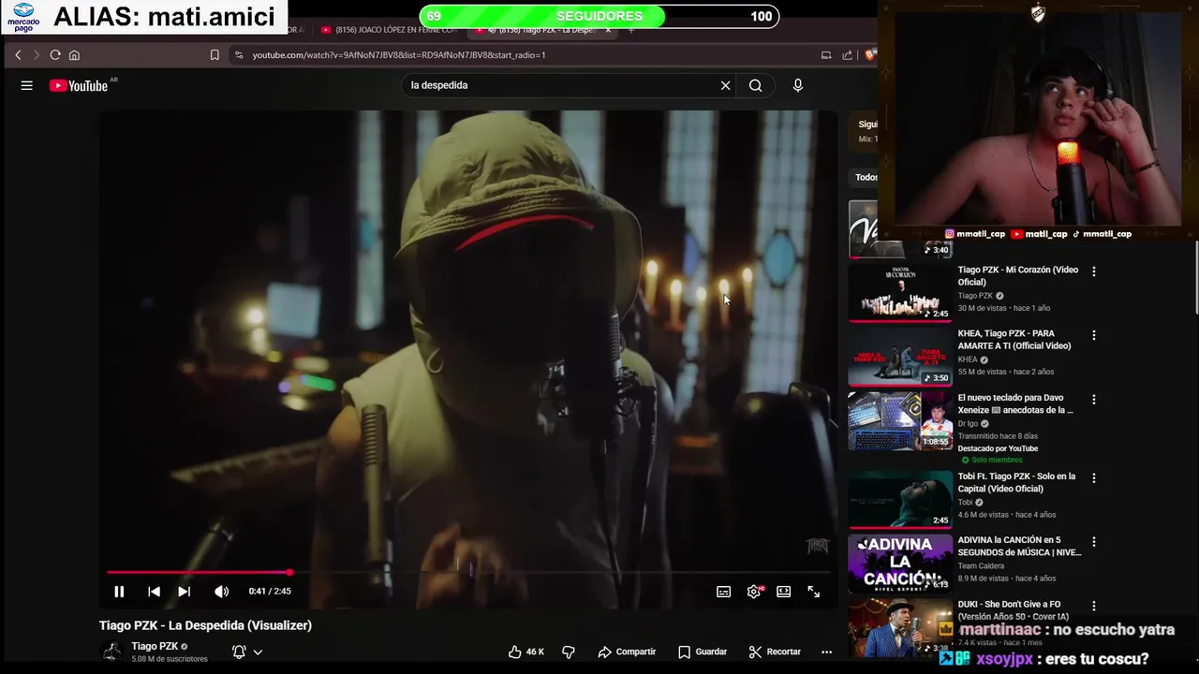Open options for Tobi Ft. Tiago PZK video
The image size is (1199, 674).
pyautogui.click(x=1093, y=478)
